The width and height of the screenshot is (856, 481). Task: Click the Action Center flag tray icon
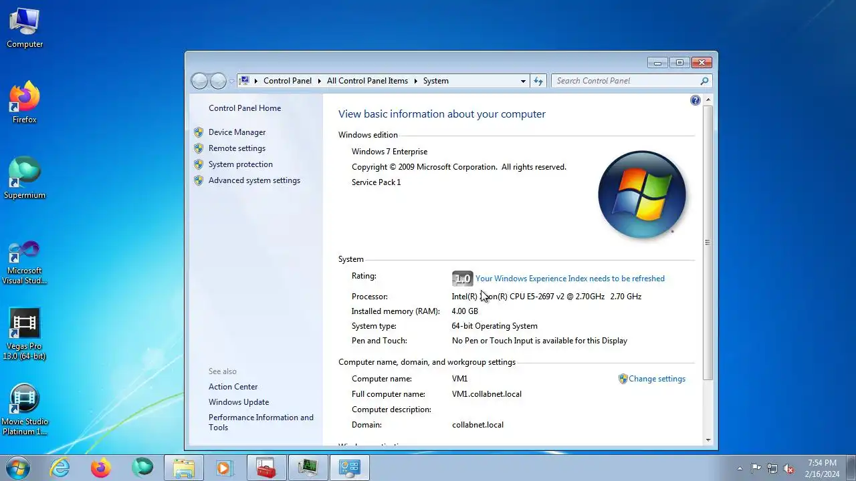(756, 468)
